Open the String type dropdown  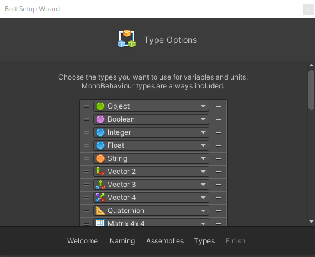pos(152,158)
